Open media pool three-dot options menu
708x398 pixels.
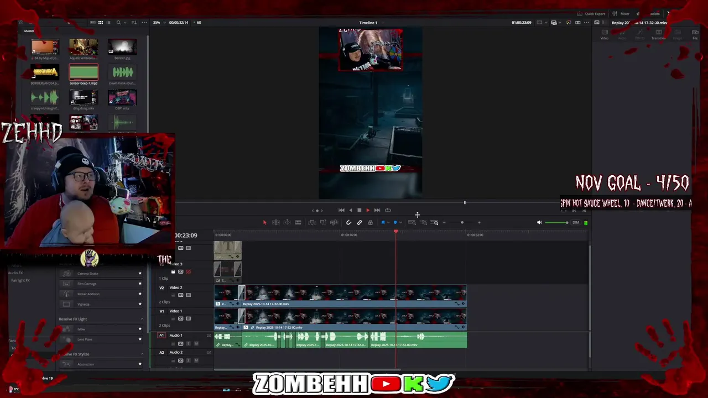click(x=144, y=23)
